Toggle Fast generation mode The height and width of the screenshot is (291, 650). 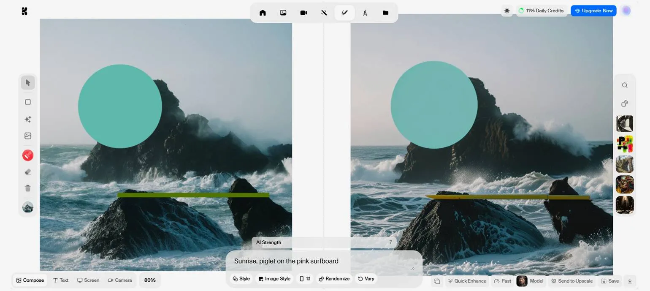[x=502, y=281]
